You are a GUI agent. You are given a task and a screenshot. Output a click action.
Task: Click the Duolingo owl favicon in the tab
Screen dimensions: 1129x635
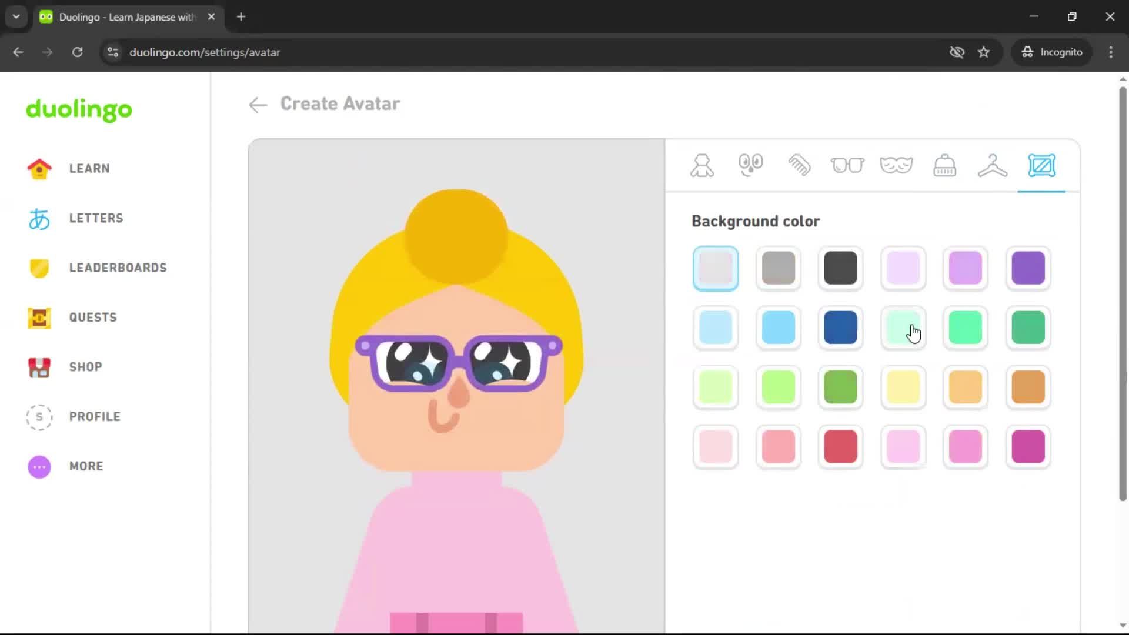45,16
